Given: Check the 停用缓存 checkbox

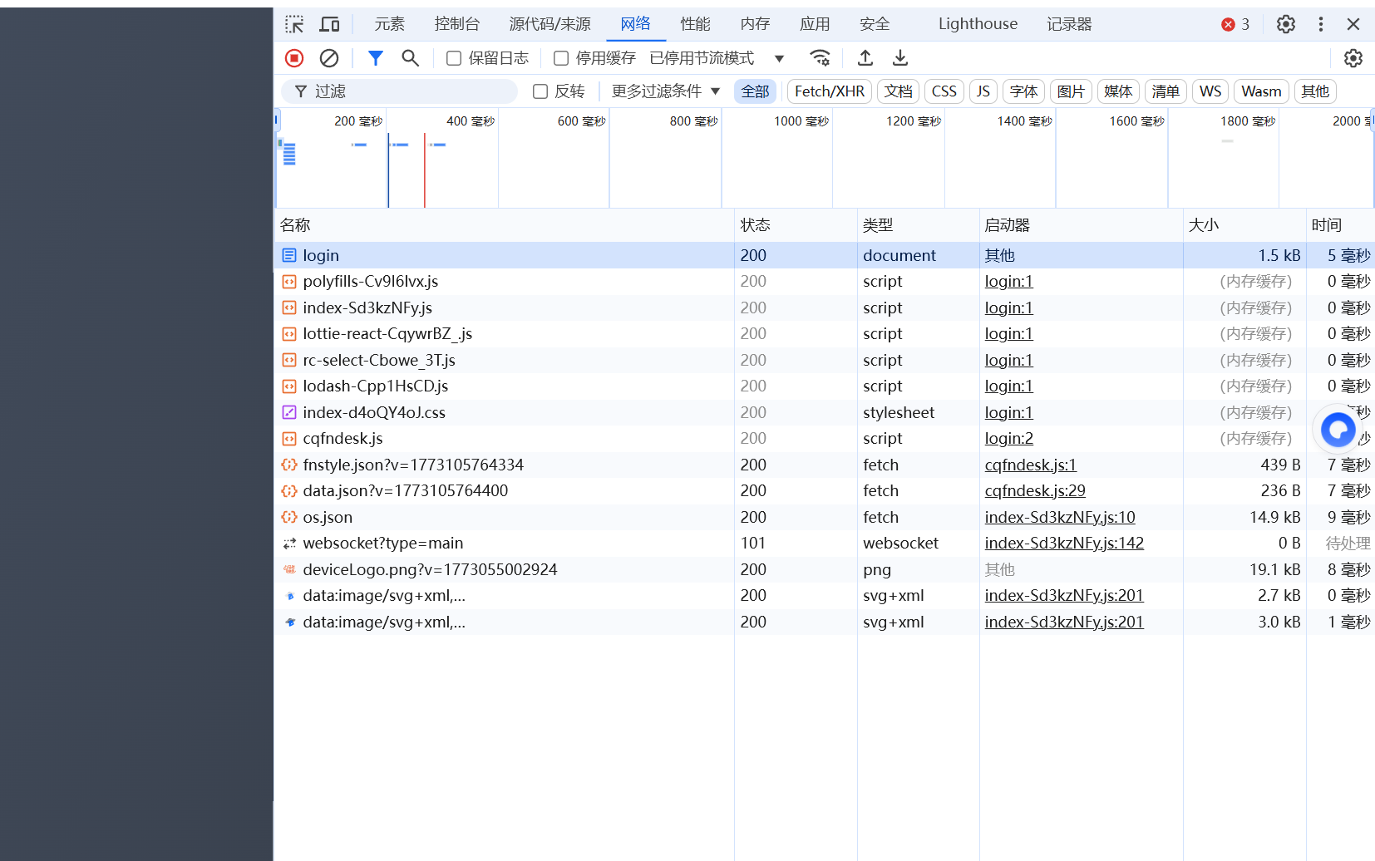Looking at the screenshot, I should [561, 58].
